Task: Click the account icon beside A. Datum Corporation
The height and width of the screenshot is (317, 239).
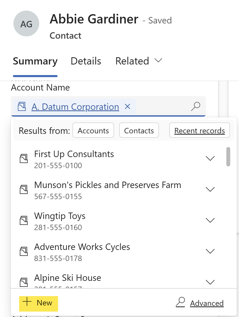Action: click(x=22, y=107)
